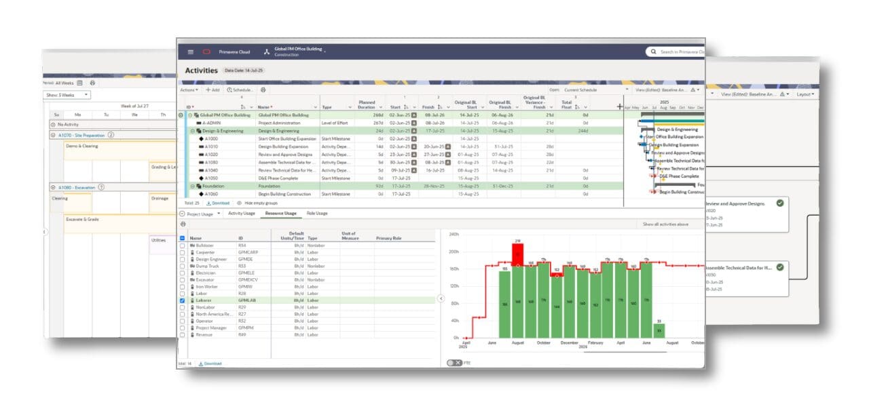Click project hierarchy icon next to Global PM
Image resolution: width=869 pixels, height=411 pixels.
[x=266, y=52]
